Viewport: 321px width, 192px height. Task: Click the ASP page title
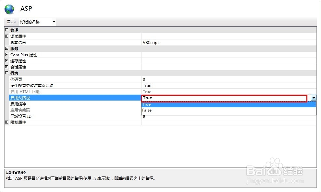[26, 8]
